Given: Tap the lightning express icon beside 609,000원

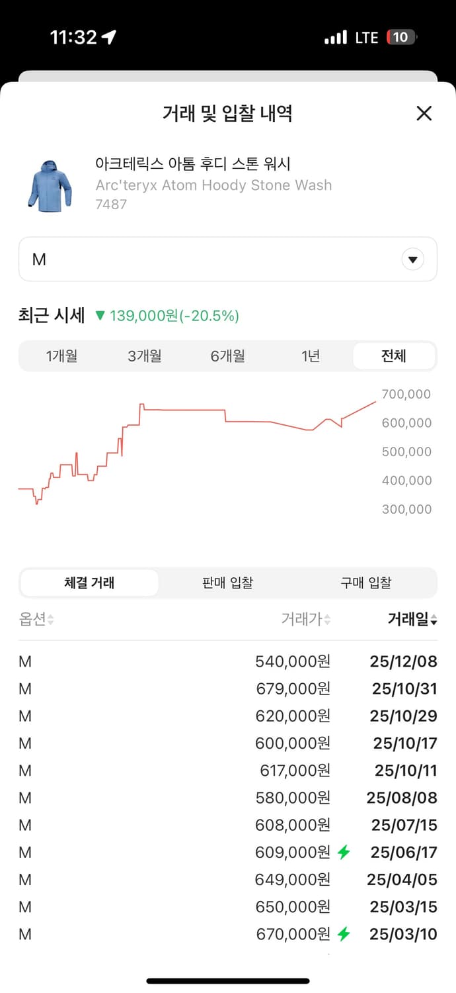Looking at the screenshot, I should pos(344,852).
